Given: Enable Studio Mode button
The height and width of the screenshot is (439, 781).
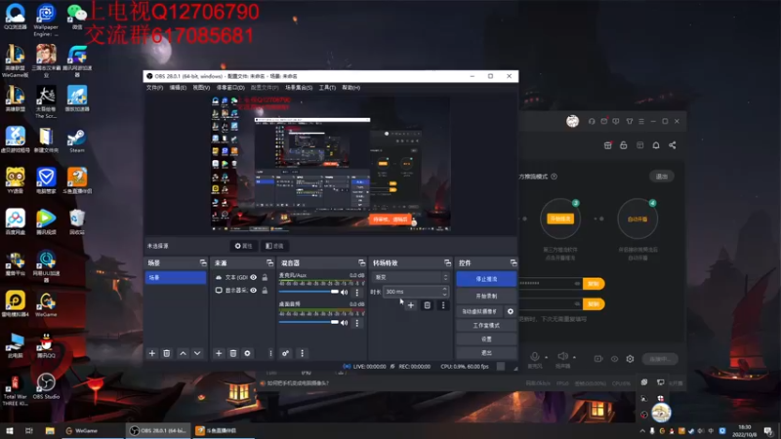Looking at the screenshot, I should [486, 326].
